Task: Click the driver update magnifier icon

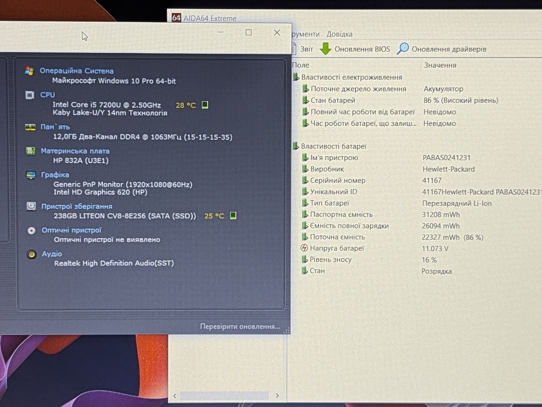Action: [403, 49]
